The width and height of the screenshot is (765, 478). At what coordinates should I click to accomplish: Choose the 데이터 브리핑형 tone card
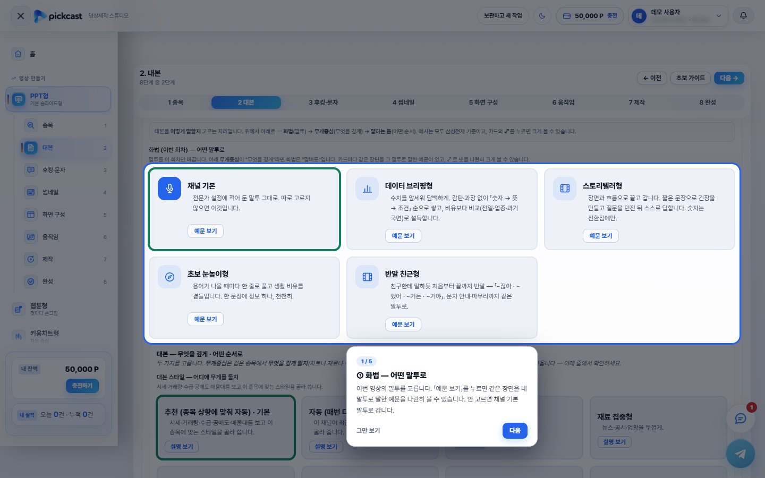[x=442, y=209]
